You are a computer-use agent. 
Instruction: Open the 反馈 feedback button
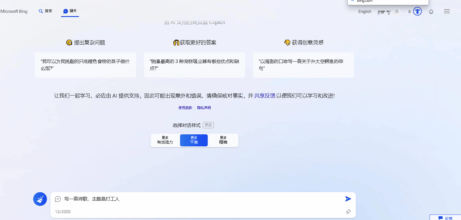tap(445, 218)
